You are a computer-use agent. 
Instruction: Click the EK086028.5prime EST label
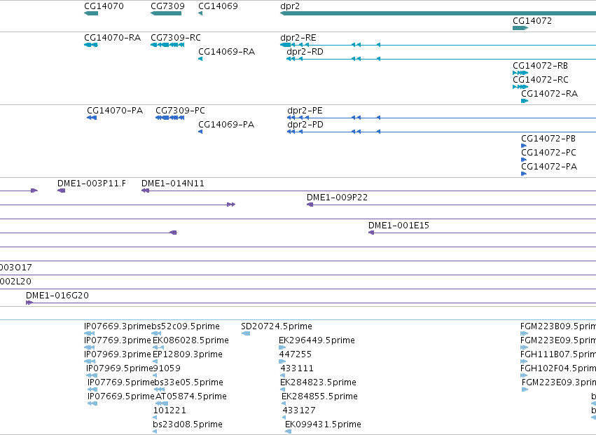coord(190,340)
